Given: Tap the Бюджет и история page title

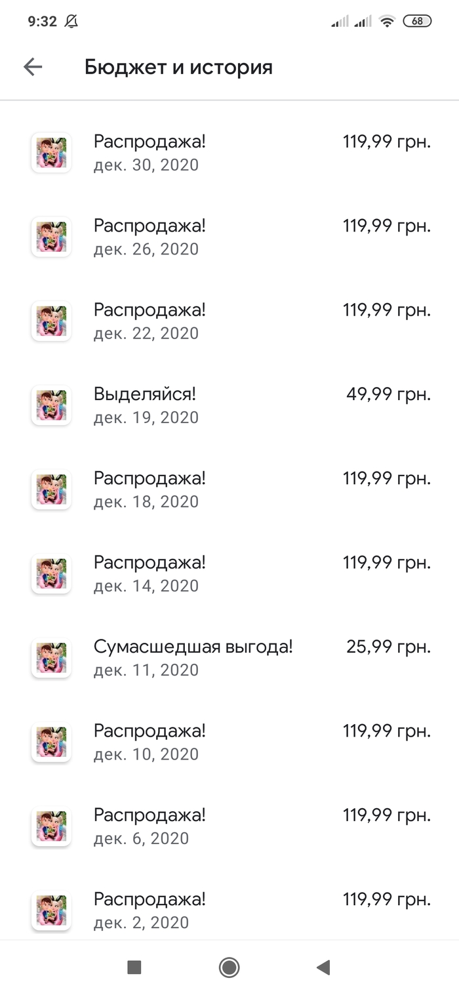Looking at the screenshot, I should click(178, 67).
